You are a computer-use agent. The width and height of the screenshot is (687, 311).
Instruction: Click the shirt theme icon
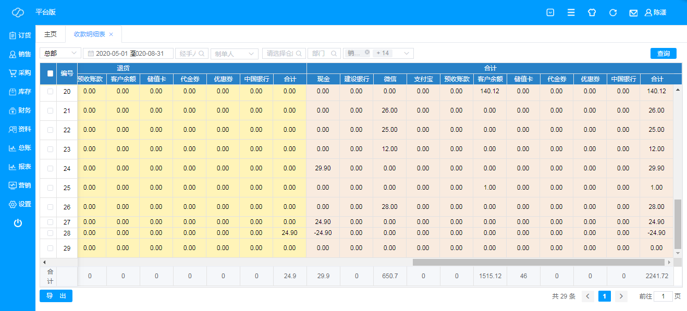pos(592,13)
